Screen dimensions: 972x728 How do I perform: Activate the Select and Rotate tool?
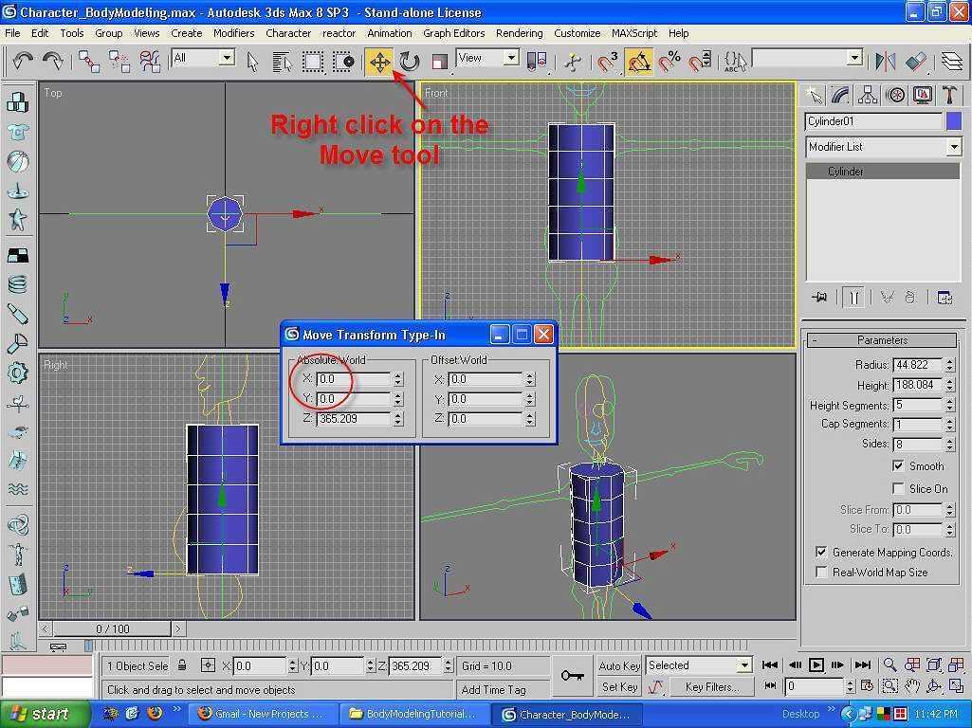[409, 62]
